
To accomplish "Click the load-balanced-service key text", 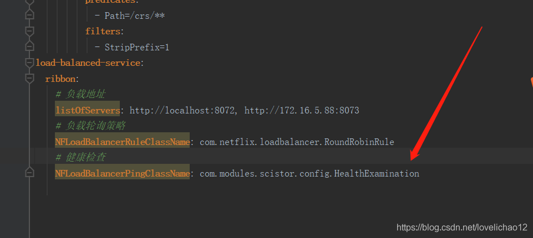I will tap(88, 63).
